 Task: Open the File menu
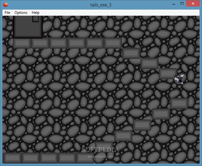(x=7, y=13)
